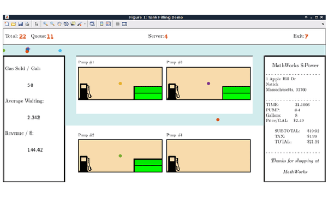The image size is (328, 197).
Task: Click Show Plot Tools and Dock Figure
Action: (124, 24)
